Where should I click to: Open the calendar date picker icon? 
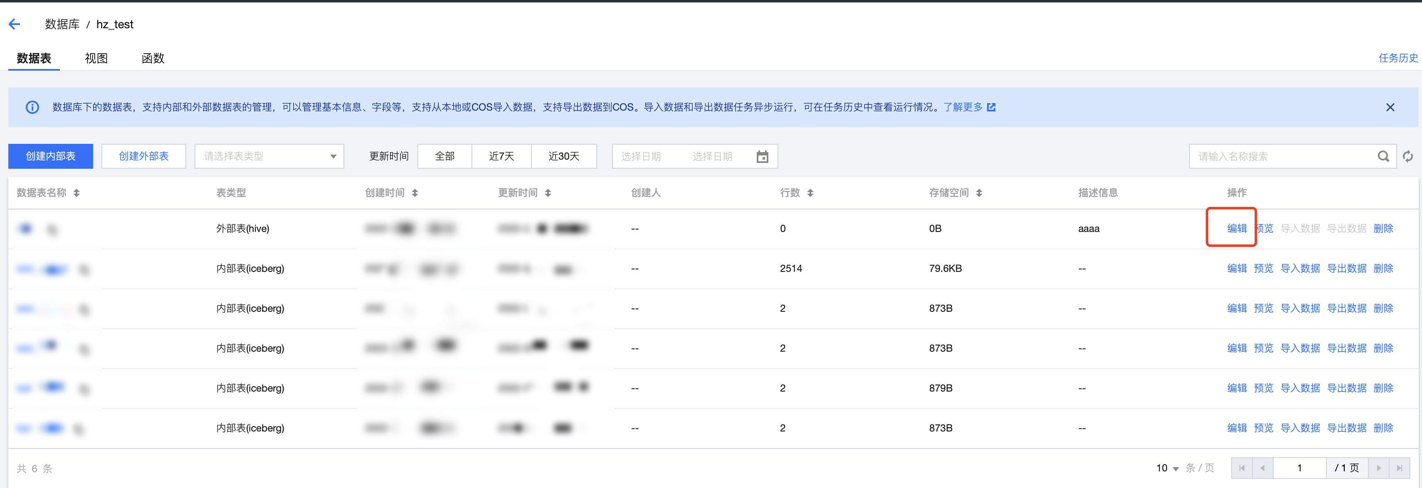click(x=762, y=156)
